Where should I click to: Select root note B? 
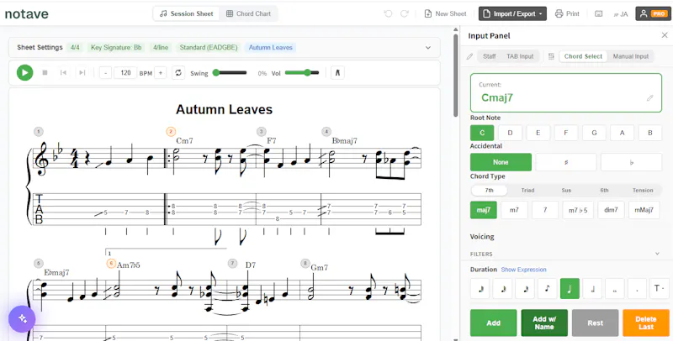pyautogui.click(x=649, y=133)
